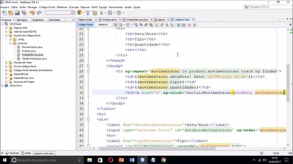Viewport: 293px width, 164px height.
Task: Open PowerPoint from the taskbar
Action: click(121, 160)
